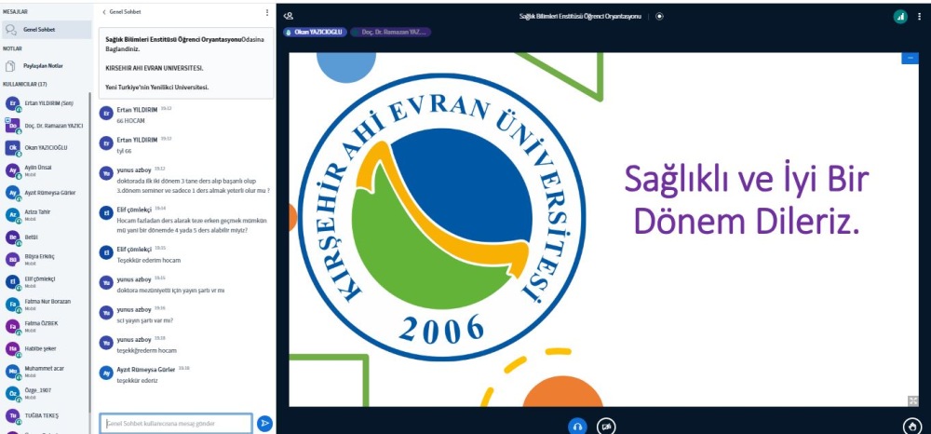Click chat message '66 HOCAM'
This screenshot has height=434, width=931.
coord(130,120)
